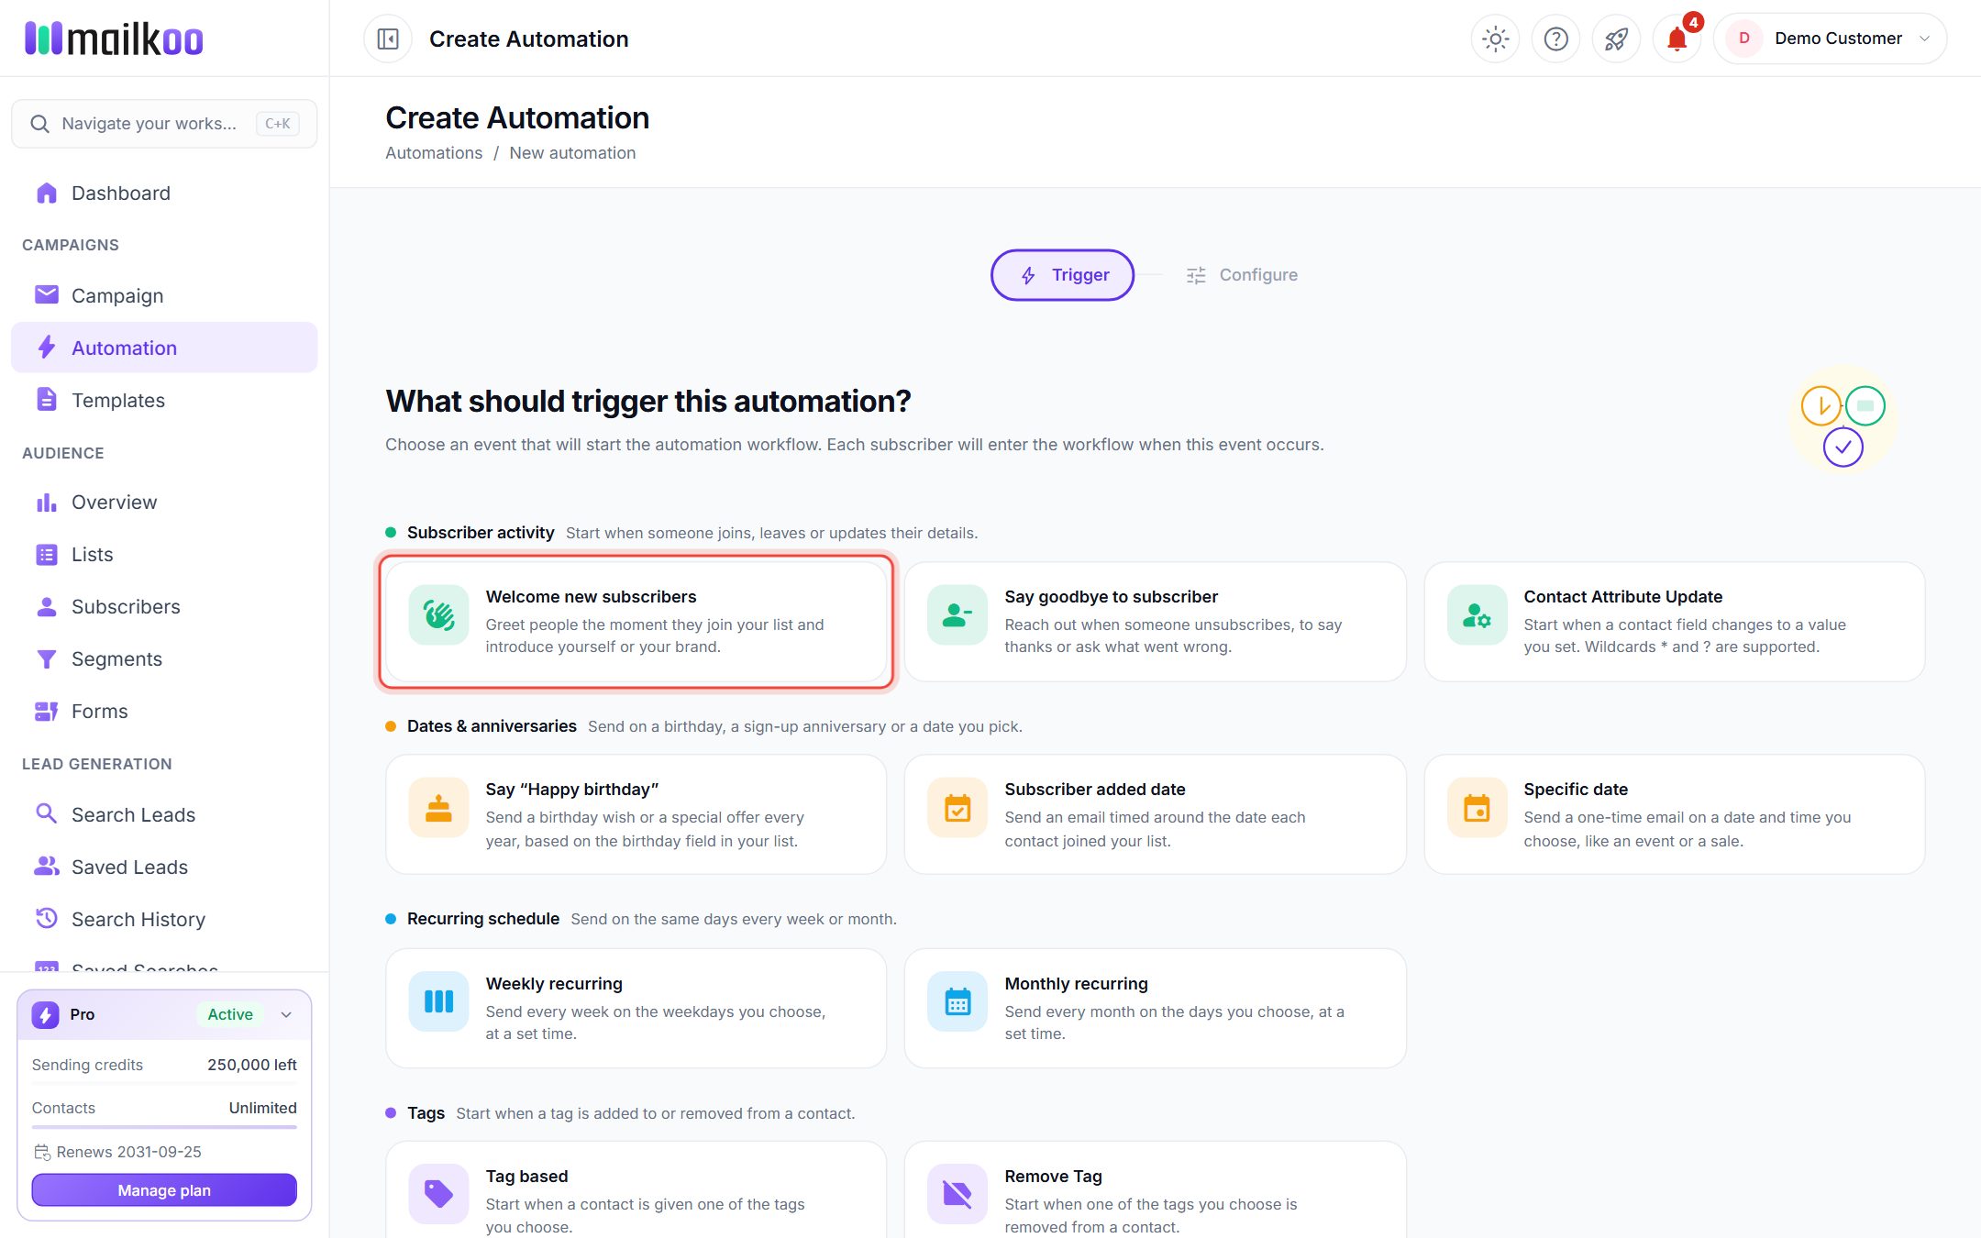This screenshot has width=1981, height=1238.
Task: Expand the Pro plan chevron
Action: (286, 1014)
